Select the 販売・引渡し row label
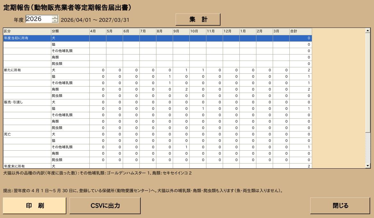The height and width of the screenshot is (218, 374). [27, 102]
